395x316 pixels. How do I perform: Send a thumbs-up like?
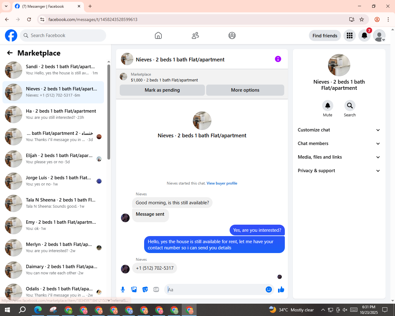point(281,289)
